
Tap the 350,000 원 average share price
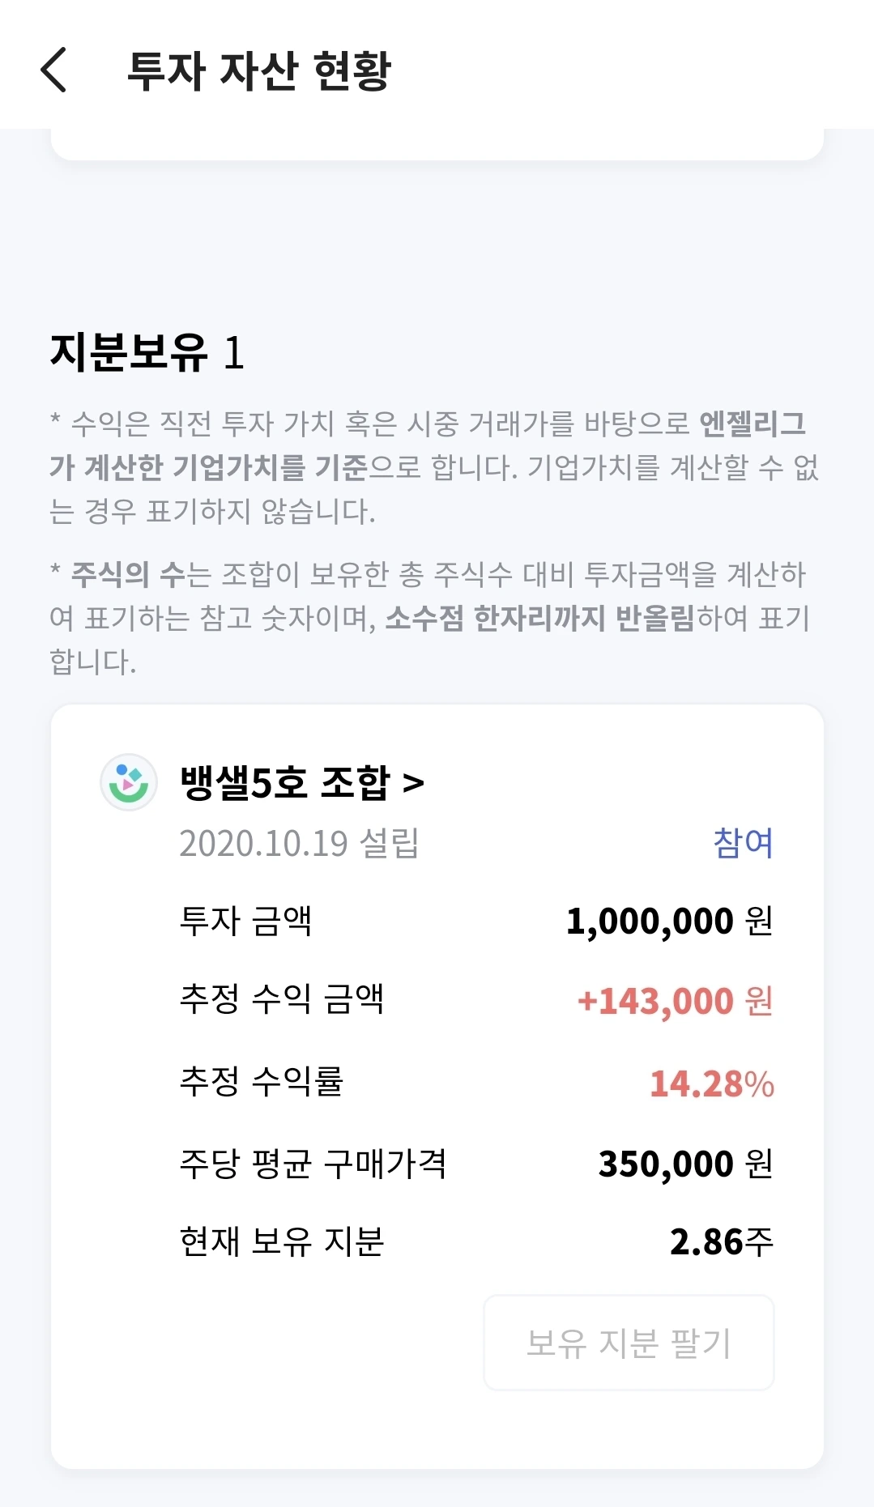(686, 1164)
